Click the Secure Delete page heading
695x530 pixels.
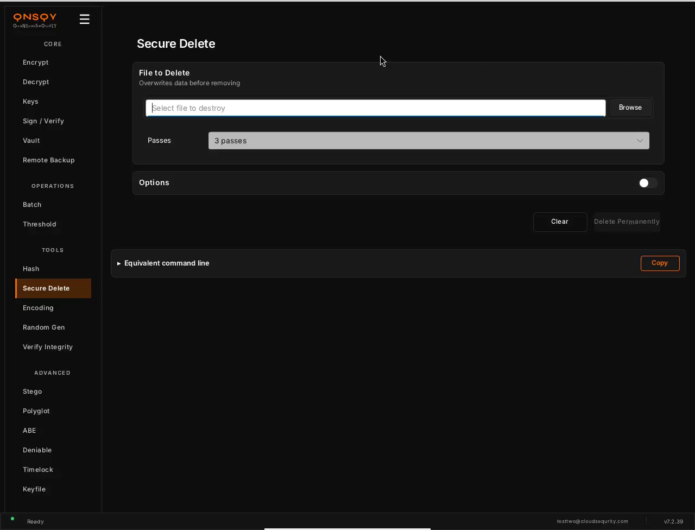(x=176, y=43)
